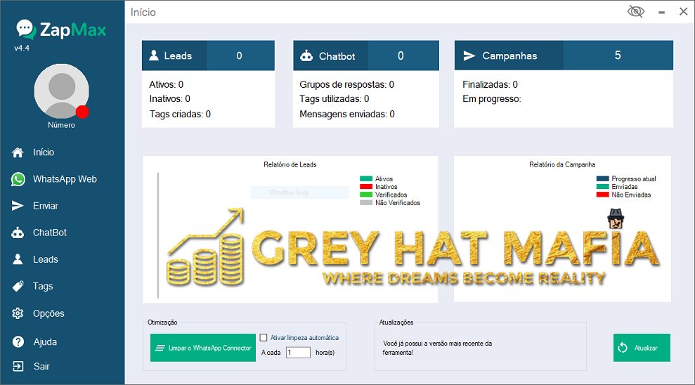This screenshot has width=695, height=385.
Task: Click the Chatbot card robot icon
Action: (306, 56)
